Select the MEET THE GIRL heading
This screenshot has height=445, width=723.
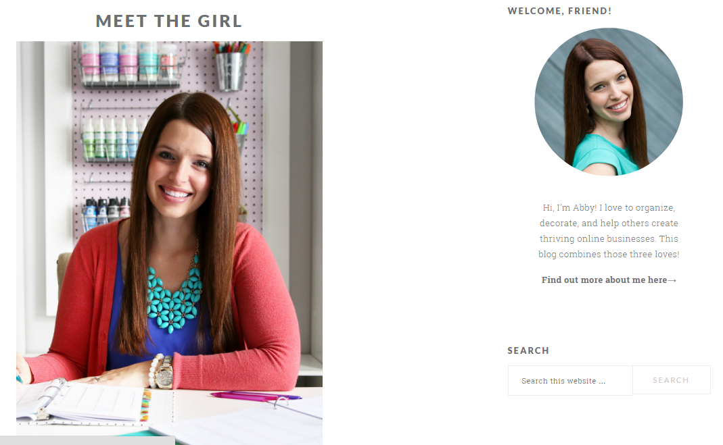click(169, 21)
